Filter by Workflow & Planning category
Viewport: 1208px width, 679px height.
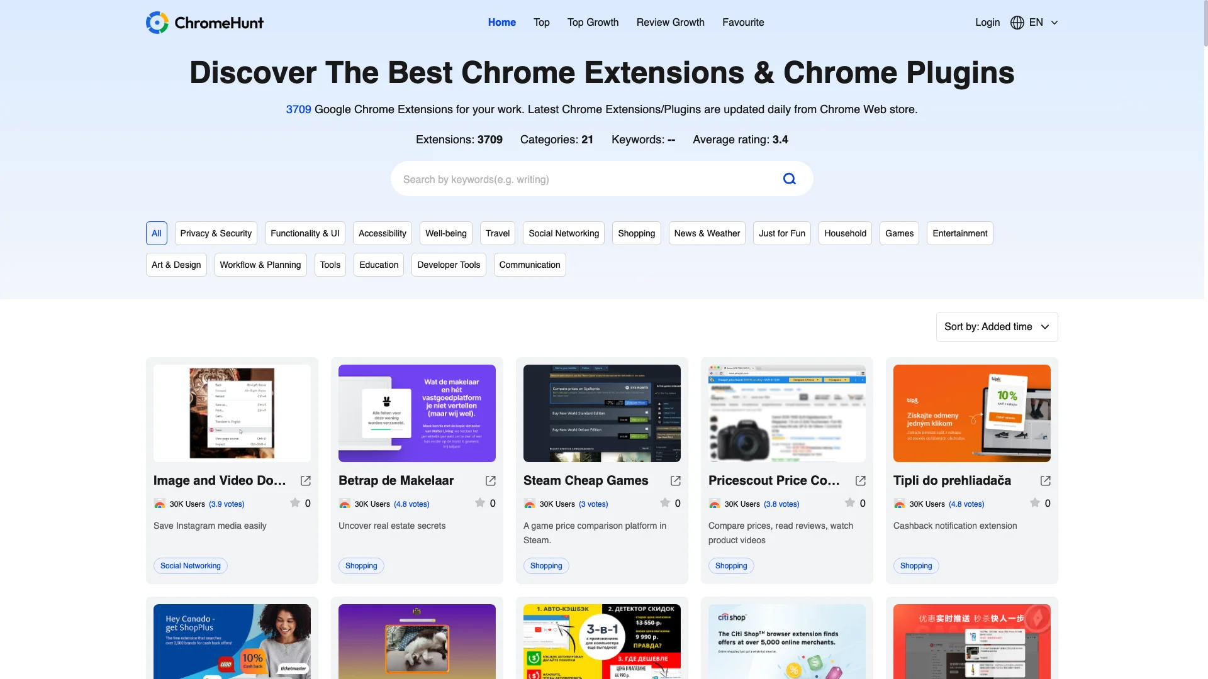[x=260, y=265]
